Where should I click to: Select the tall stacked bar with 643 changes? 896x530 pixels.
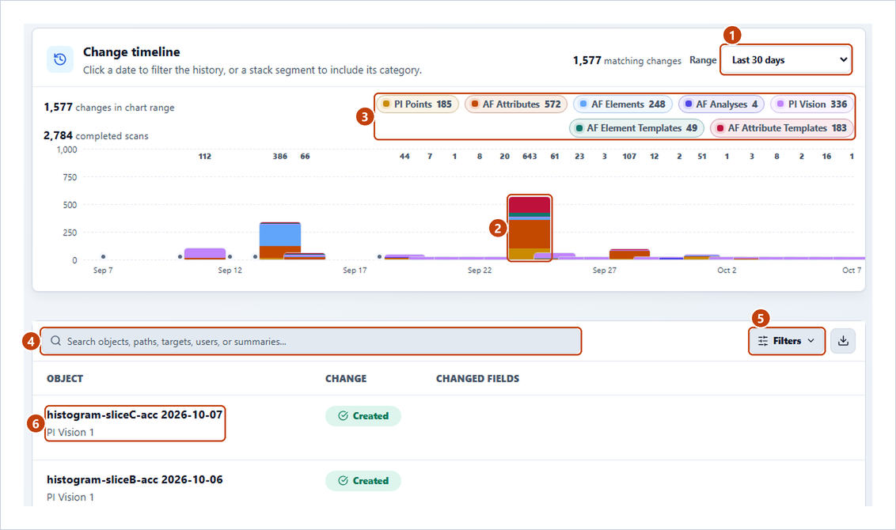(x=530, y=228)
